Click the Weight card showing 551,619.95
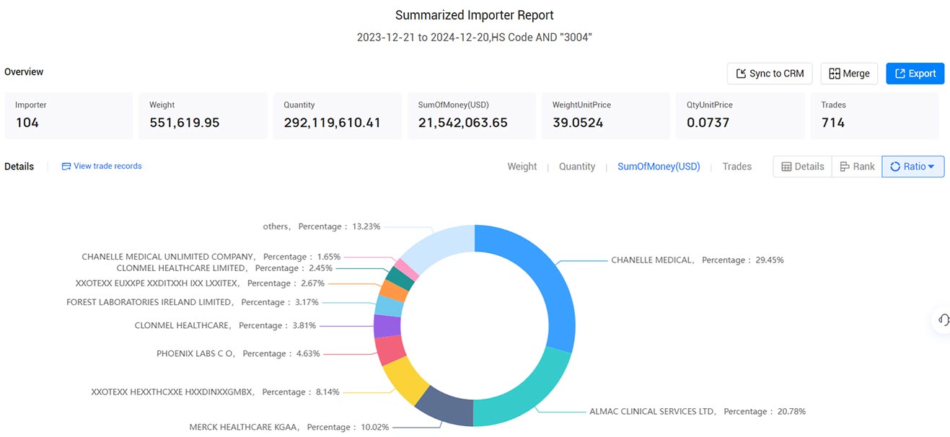The height and width of the screenshot is (437, 950). coord(203,115)
